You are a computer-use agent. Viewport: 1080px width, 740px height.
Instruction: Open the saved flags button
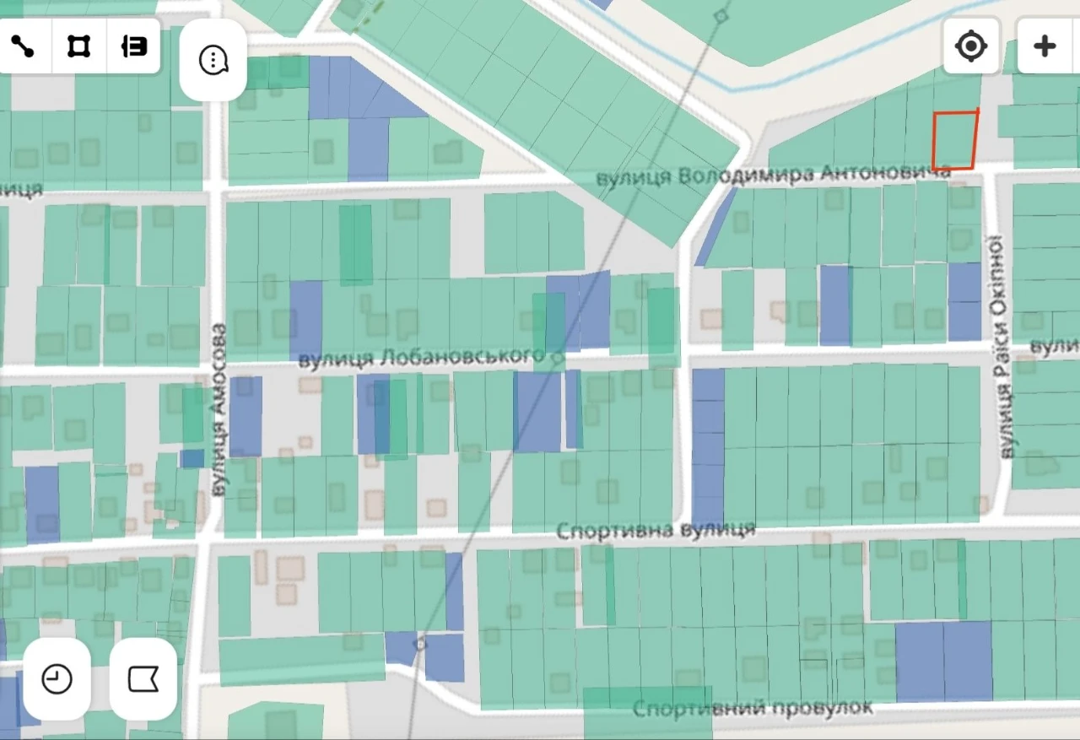143,678
